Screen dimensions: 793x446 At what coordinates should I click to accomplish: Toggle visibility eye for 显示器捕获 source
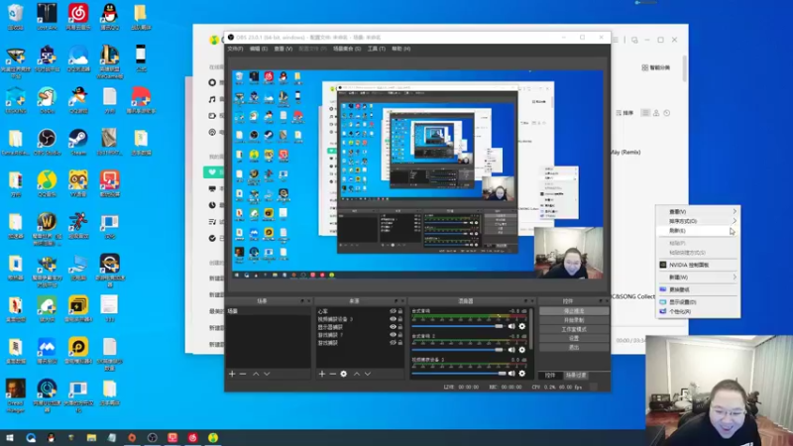click(393, 327)
